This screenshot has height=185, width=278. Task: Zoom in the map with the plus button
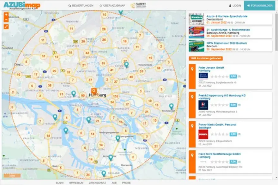tap(6, 15)
